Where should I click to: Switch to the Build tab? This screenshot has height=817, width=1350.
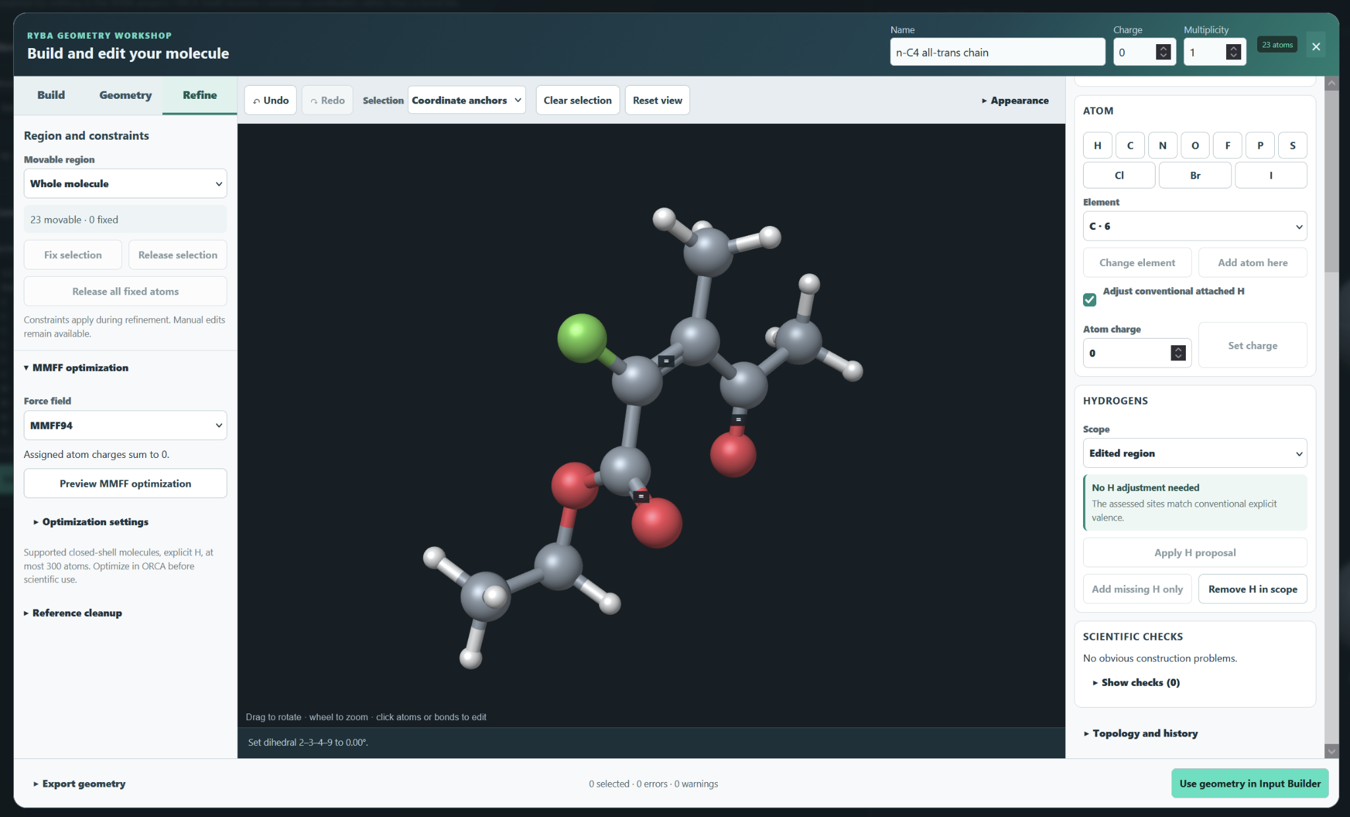pyautogui.click(x=51, y=95)
